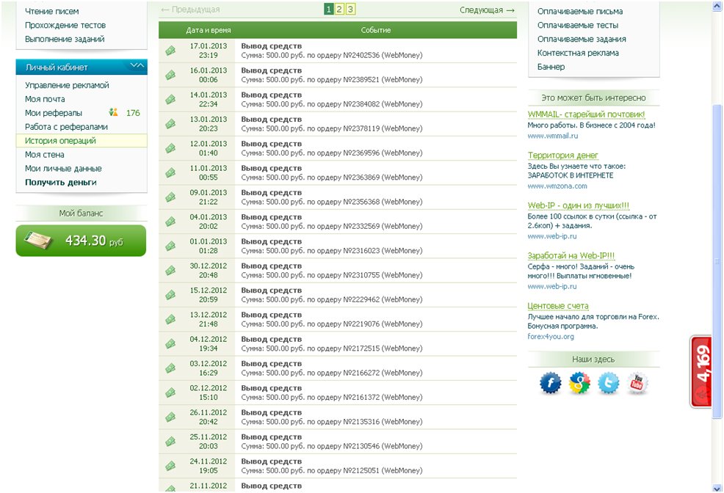This screenshot has height=493, width=724.
Task: Click the Facebook social badge icon
Action: click(551, 383)
